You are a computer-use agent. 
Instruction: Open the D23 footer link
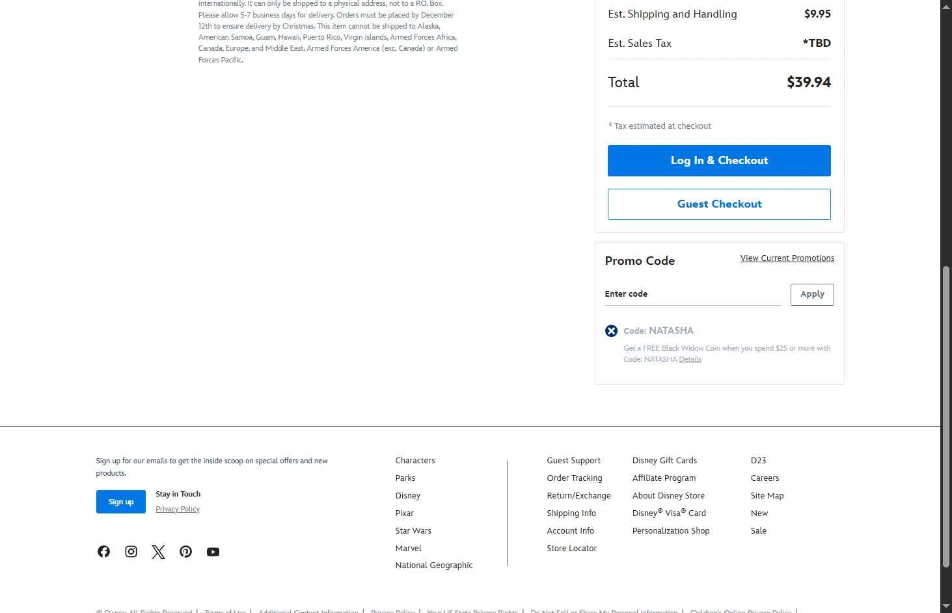tap(759, 460)
